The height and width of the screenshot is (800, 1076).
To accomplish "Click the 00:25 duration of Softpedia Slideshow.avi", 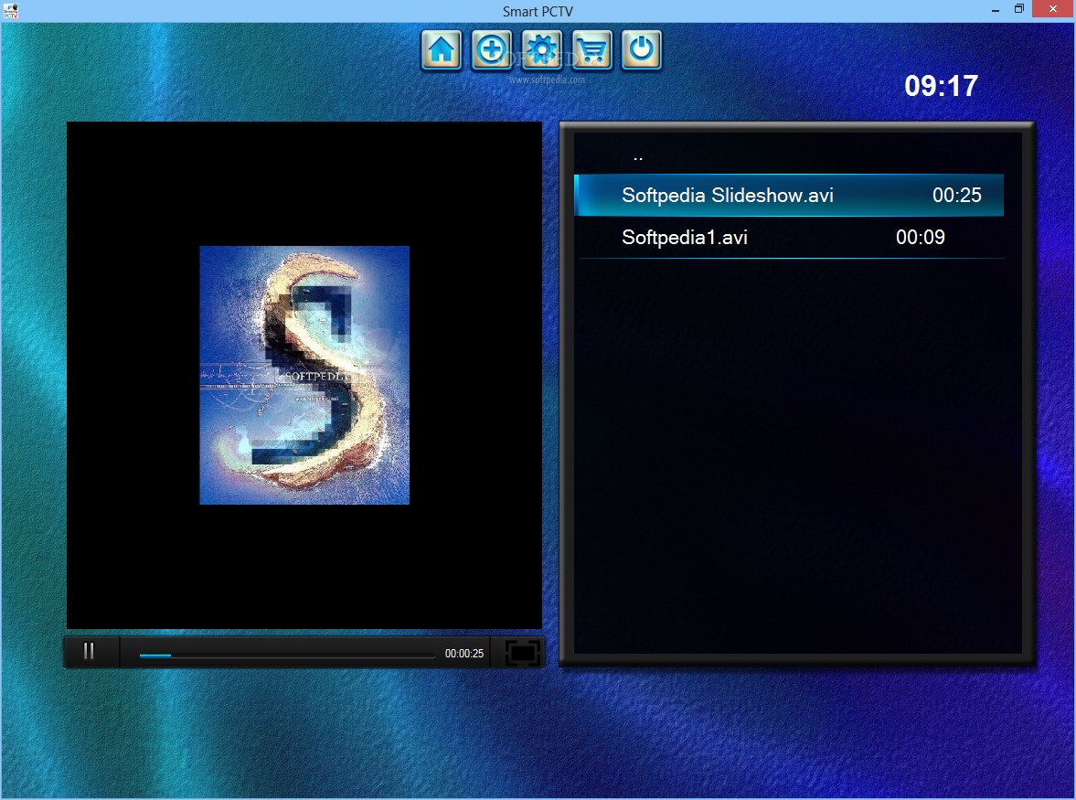I will [956, 196].
